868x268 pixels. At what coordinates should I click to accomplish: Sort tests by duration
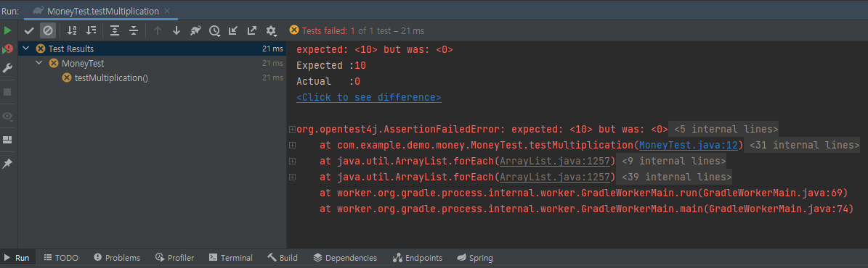tap(91, 31)
